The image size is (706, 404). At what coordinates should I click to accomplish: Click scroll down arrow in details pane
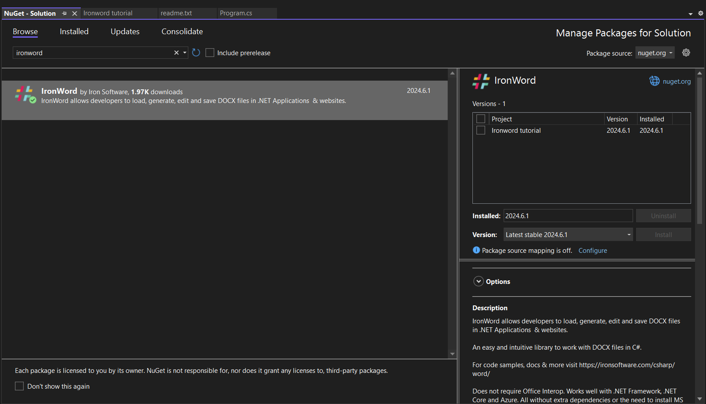point(699,399)
